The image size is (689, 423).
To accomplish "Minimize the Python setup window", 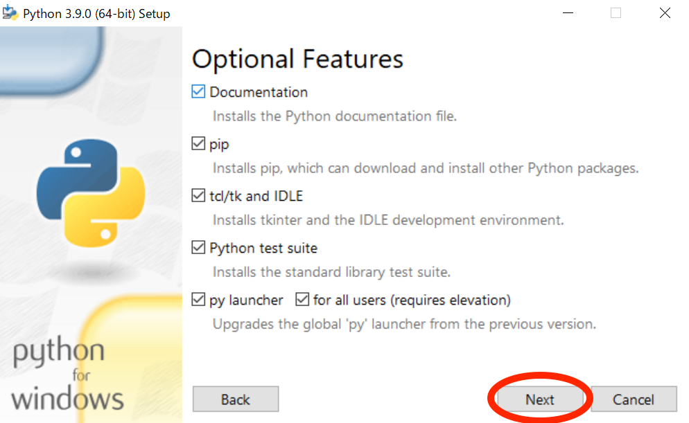I will pos(568,12).
